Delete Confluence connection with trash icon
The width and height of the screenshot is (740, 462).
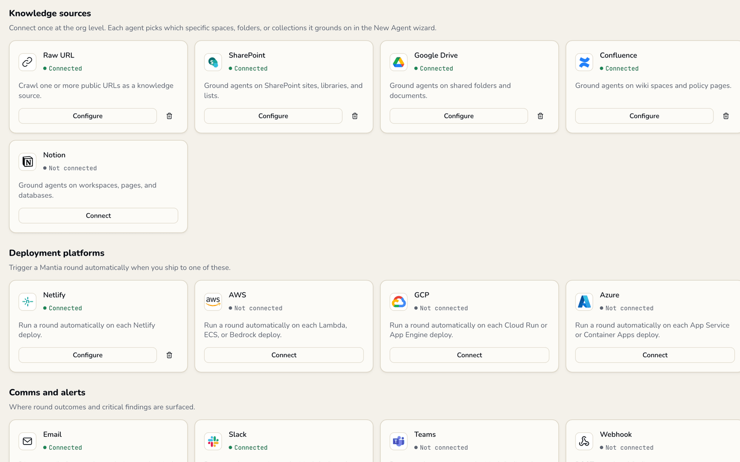click(x=726, y=116)
